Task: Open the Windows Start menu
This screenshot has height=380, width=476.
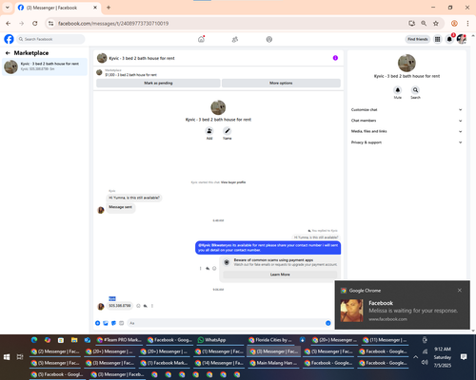Action: 7,357
